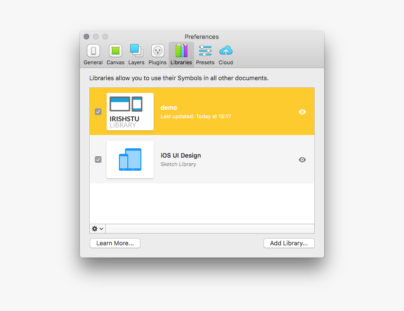Click the Presets tab label
The image size is (404, 311).
coord(205,62)
